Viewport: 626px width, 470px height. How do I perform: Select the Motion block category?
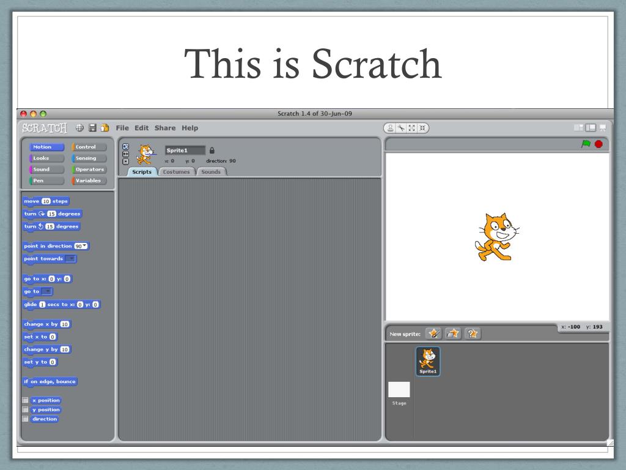tap(46, 147)
